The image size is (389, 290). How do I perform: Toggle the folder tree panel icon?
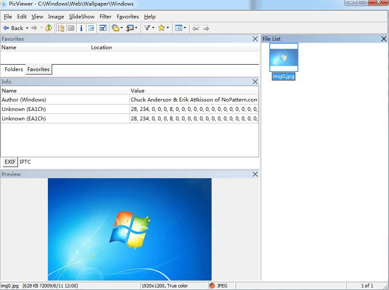tap(61, 28)
